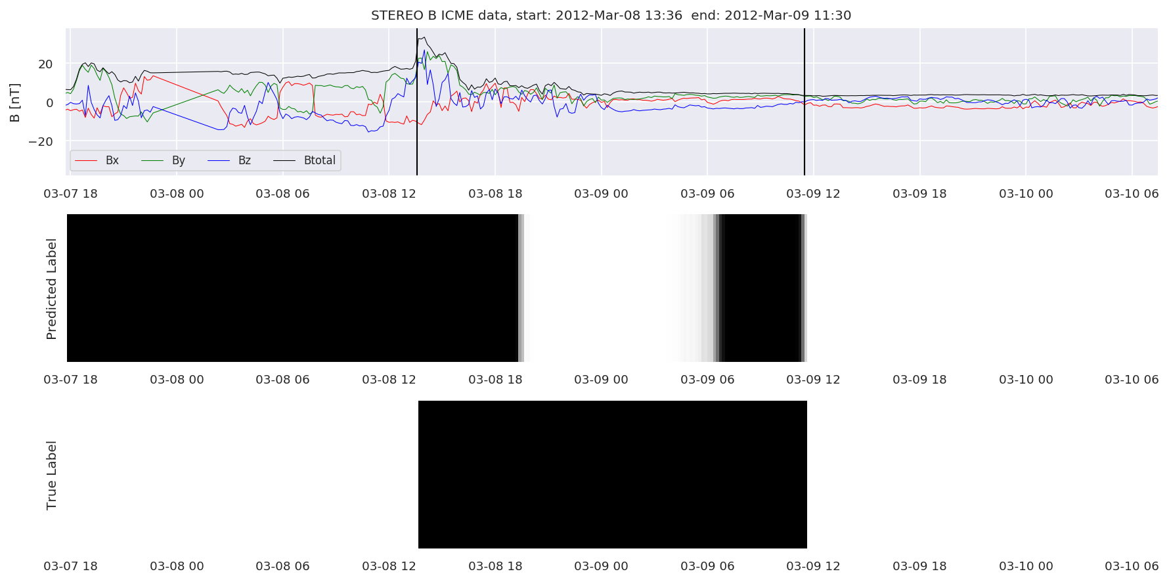Click the y-axis tick value '0'
Image resolution: width=1169 pixels, height=582 pixels.
49,102
